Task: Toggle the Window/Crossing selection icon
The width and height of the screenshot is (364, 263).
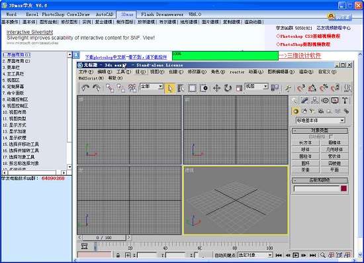Action: click(204, 88)
